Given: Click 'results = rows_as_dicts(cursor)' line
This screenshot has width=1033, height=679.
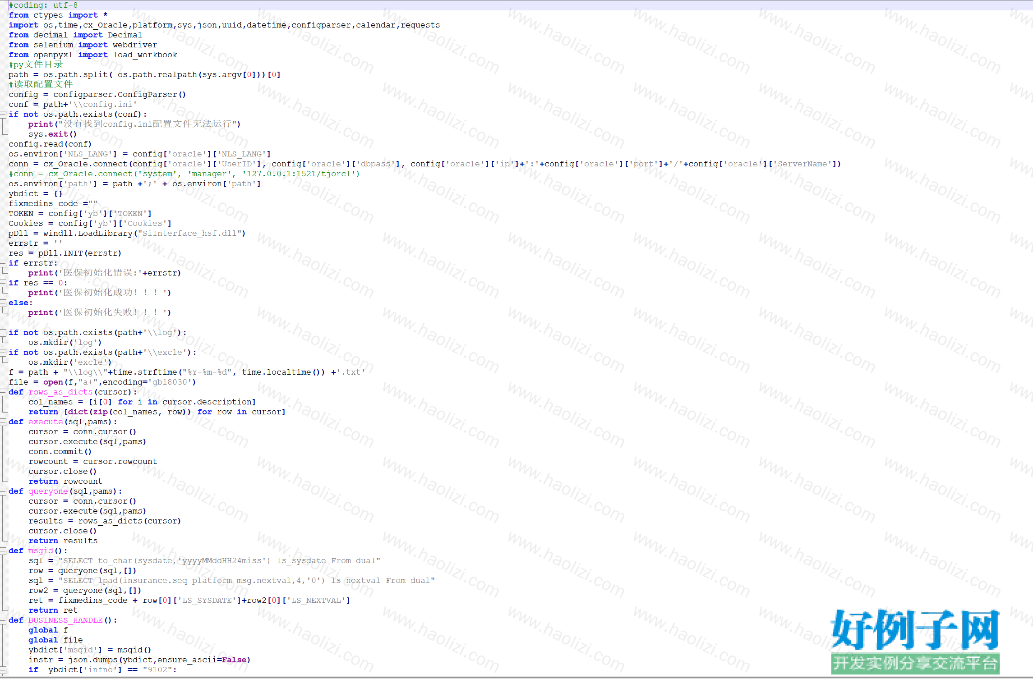Looking at the screenshot, I should 105,521.
